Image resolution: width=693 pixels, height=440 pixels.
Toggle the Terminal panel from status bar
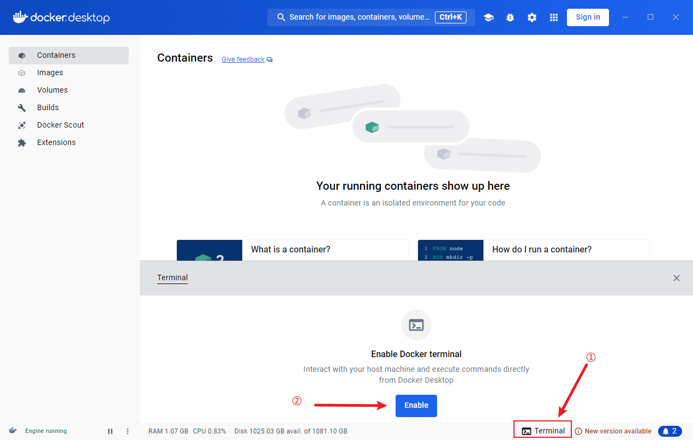coord(543,431)
